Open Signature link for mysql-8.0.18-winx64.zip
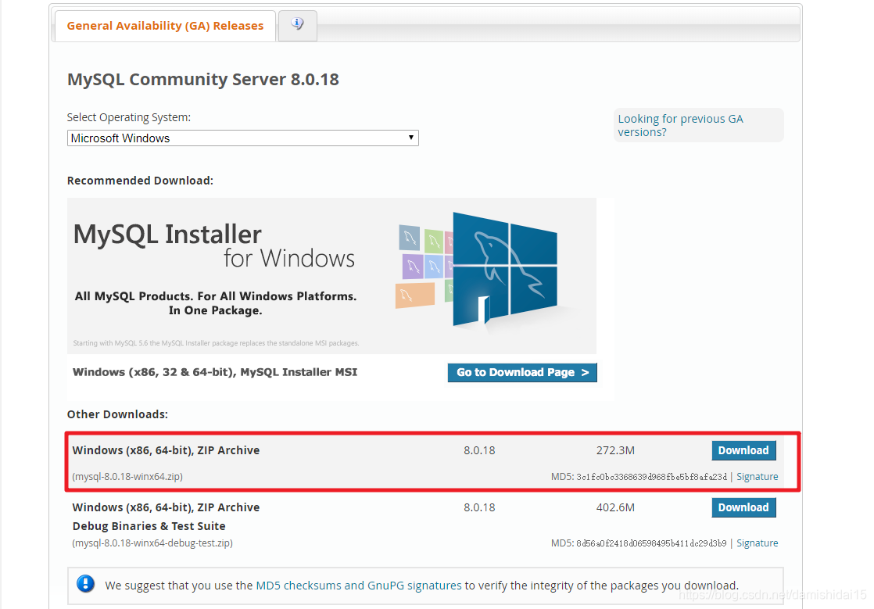Screen dimensions: 874x609 tap(757, 476)
